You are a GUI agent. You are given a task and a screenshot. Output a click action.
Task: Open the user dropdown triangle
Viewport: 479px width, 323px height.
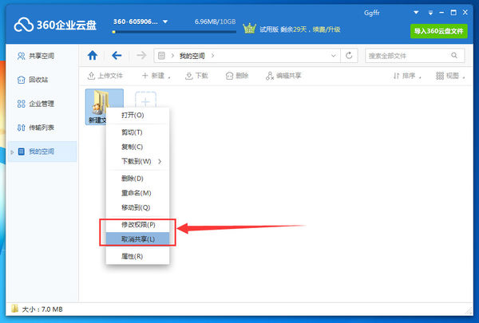(416, 13)
